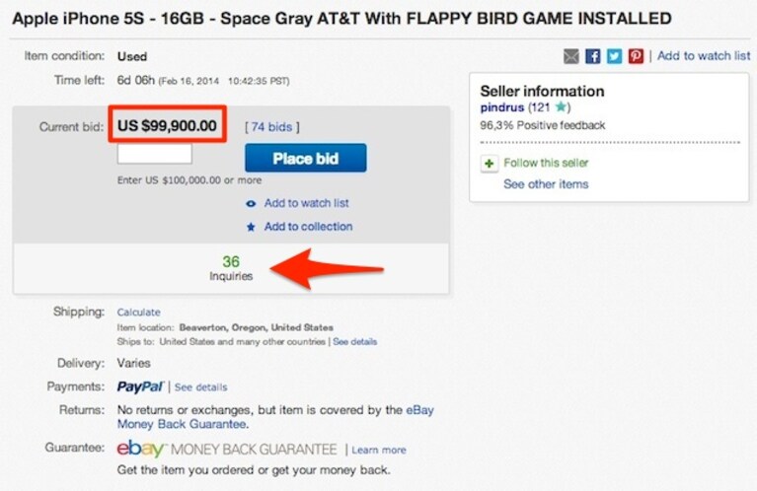757x491 pixels.
Task: Click Learn more about the guarantee
Action: [x=379, y=450]
